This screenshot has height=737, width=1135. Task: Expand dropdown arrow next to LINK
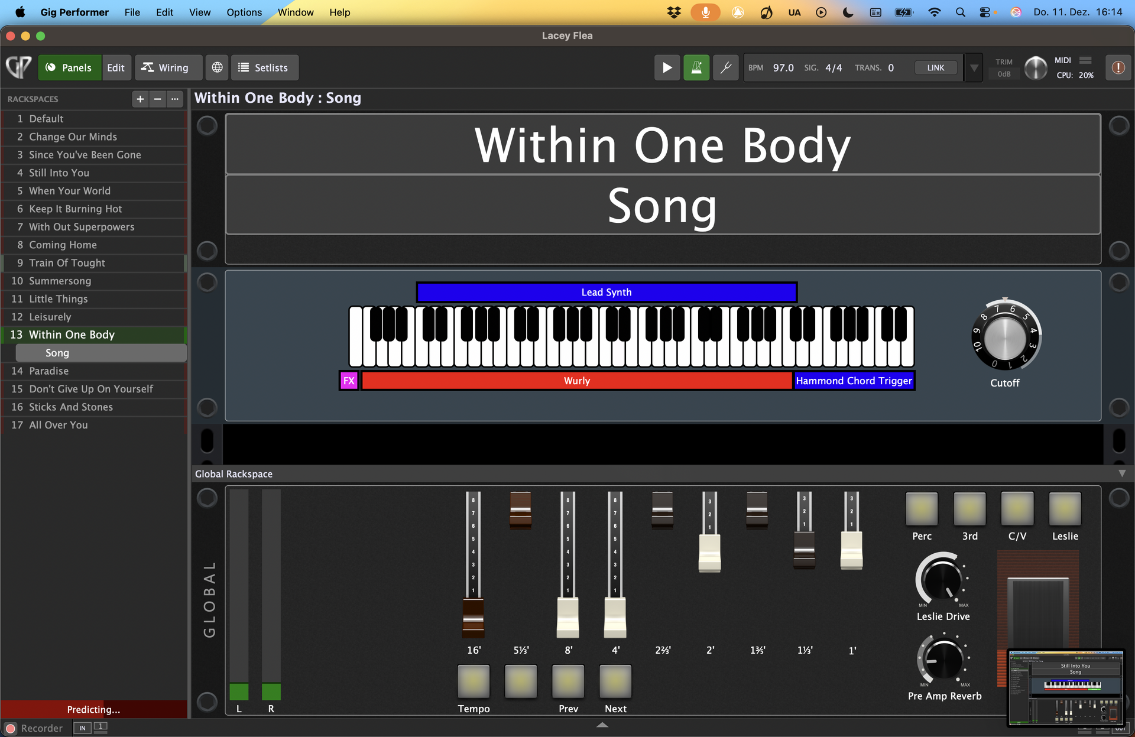click(x=974, y=68)
